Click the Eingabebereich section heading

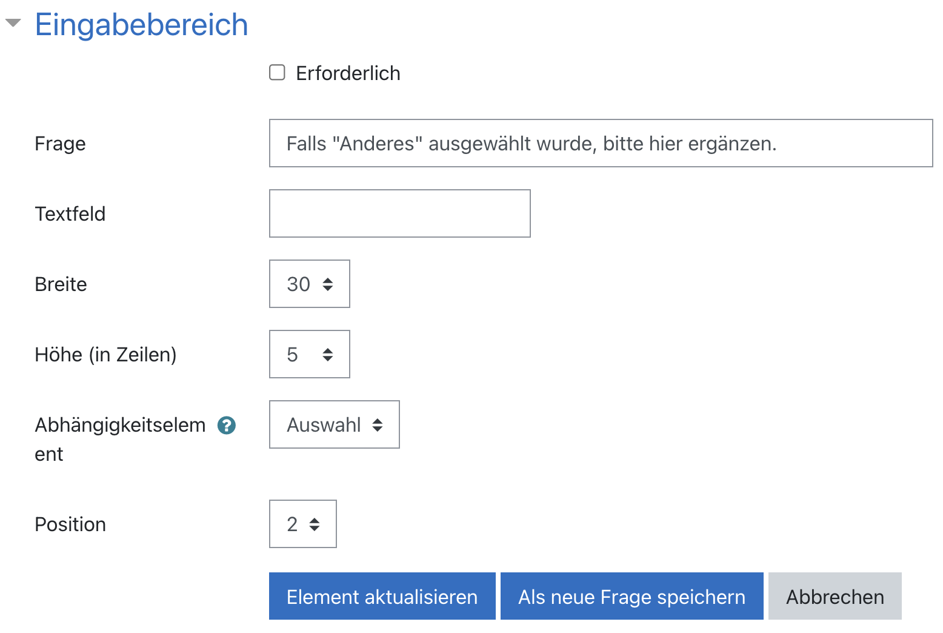pyautogui.click(x=141, y=25)
